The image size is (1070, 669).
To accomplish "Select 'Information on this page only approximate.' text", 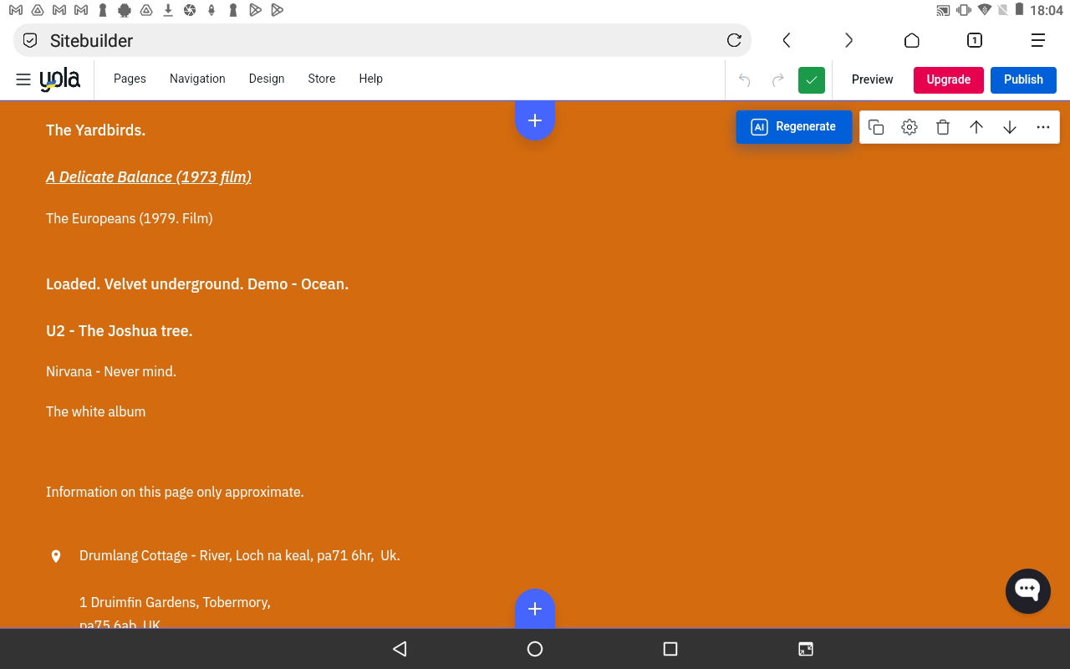I will [x=175, y=492].
